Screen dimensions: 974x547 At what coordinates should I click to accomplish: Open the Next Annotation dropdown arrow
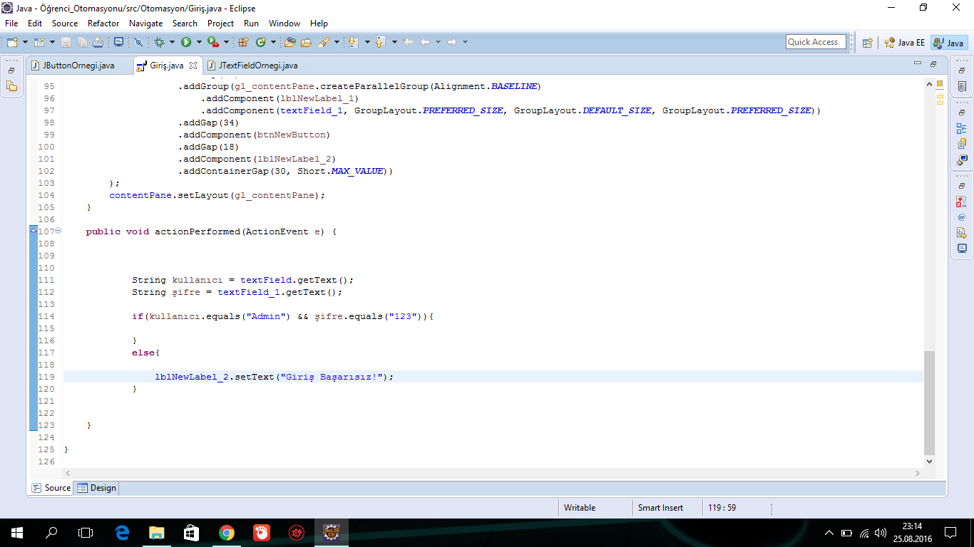pos(367,42)
